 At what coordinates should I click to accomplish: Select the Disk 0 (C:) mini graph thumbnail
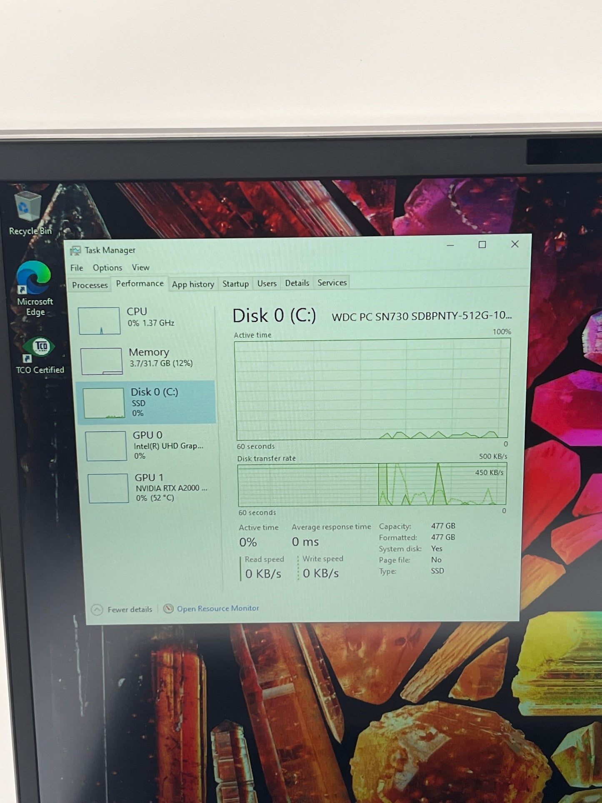tap(104, 403)
